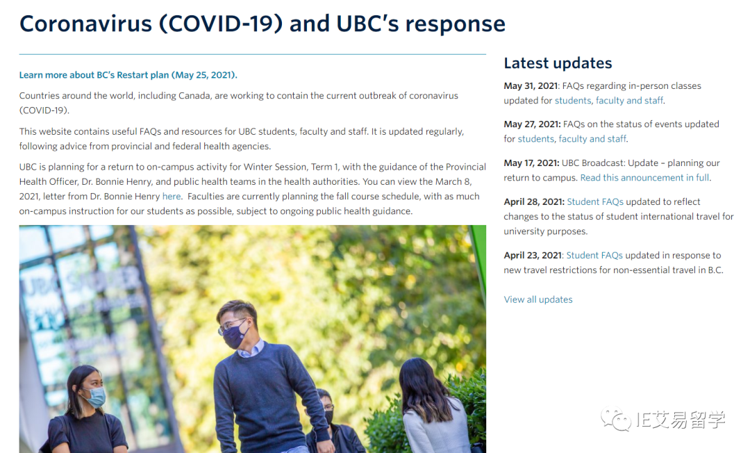Click the WeChat logo icon in watermark
The image size is (750, 453).
(x=615, y=419)
